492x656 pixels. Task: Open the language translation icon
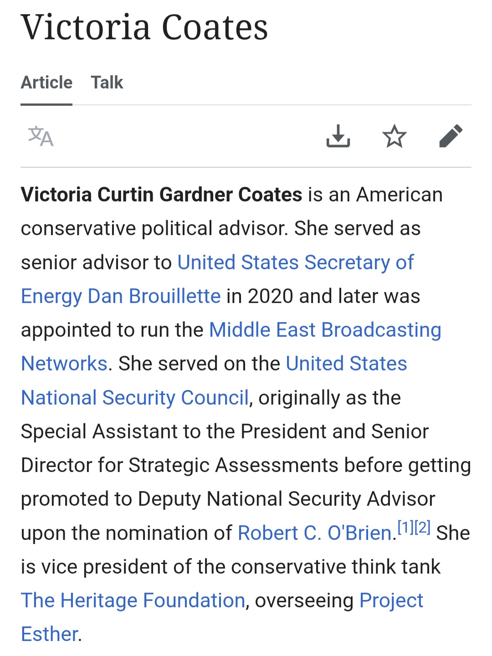[x=41, y=136]
